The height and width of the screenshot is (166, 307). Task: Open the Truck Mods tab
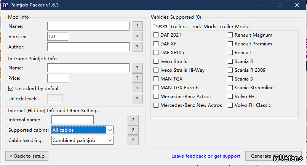203,26
